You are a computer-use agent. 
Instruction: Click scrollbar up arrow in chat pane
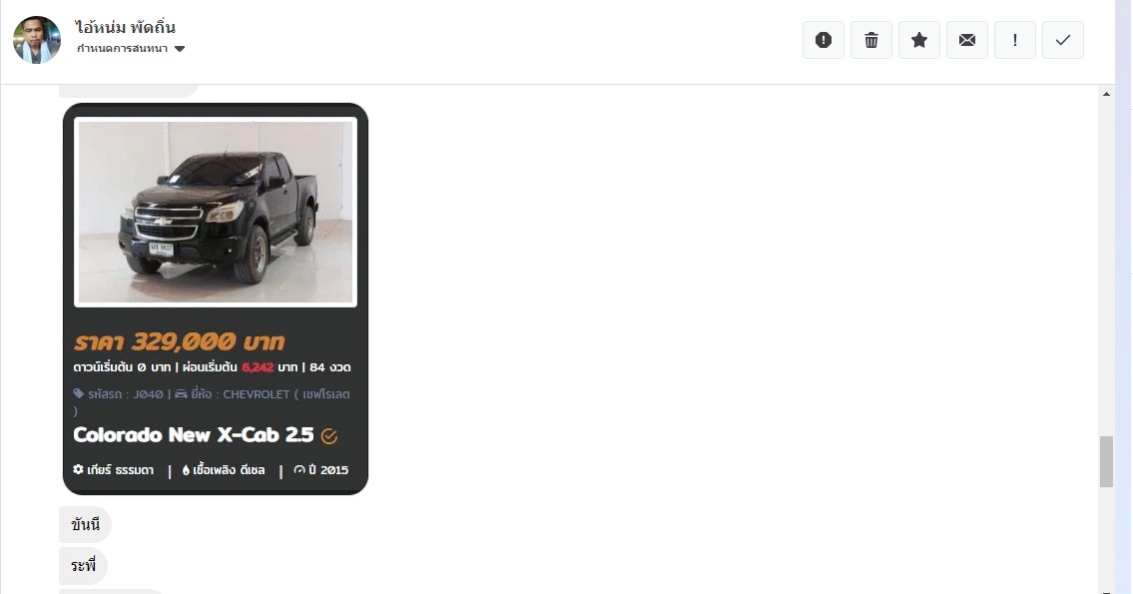[1106, 94]
